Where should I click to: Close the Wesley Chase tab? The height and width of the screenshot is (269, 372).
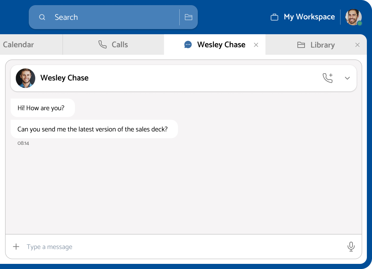click(256, 45)
